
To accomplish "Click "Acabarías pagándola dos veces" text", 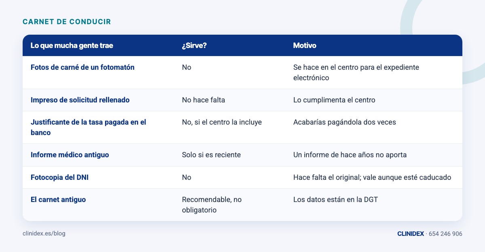I will (344, 122).
